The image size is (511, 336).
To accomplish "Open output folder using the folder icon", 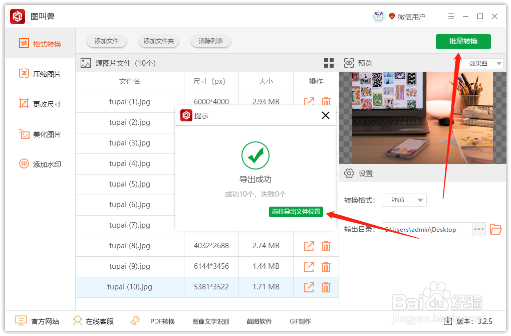I will tap(495, 229).
